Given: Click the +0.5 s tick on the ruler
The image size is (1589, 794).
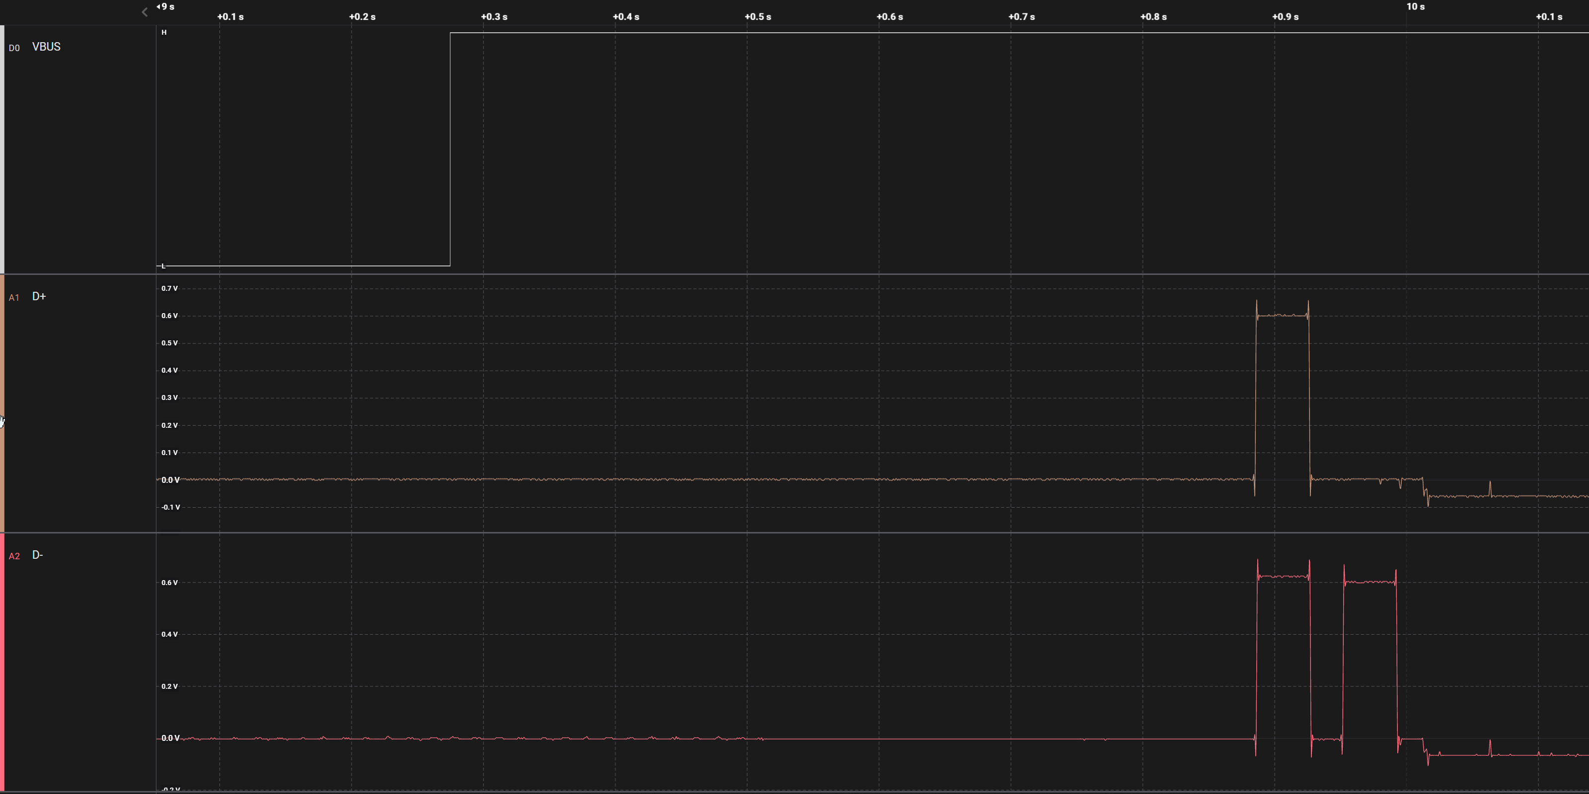Looking at the screenshot, I should tap(757, 17).
